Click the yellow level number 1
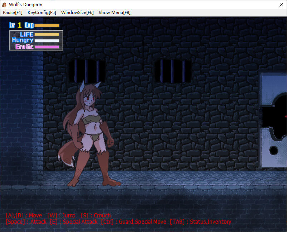 pos(20,25)
